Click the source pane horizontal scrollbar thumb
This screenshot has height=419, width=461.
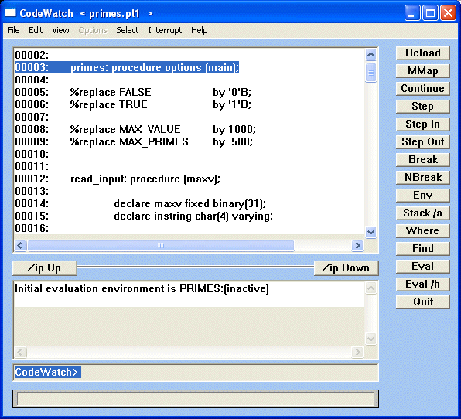pyautogui.click(x=161, y=245)
